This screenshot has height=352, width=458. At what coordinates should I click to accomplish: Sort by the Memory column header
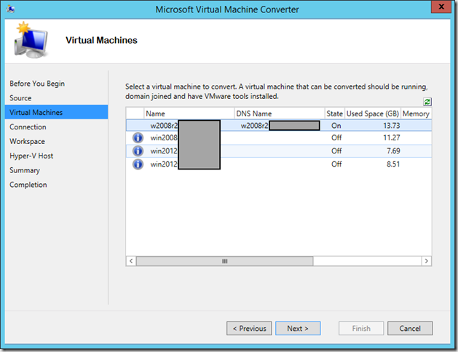(x=416, y=113)
